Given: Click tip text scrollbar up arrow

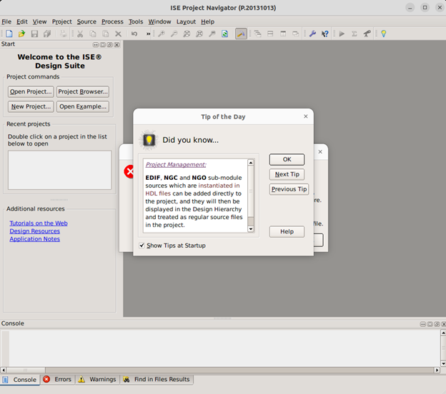Looking at the screenshot, I should click(251, 163).
